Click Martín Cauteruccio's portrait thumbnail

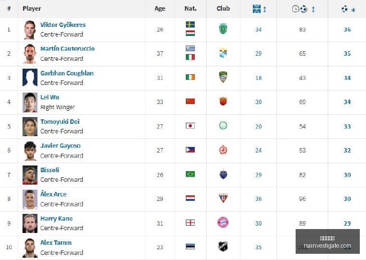tap(30, 53)
